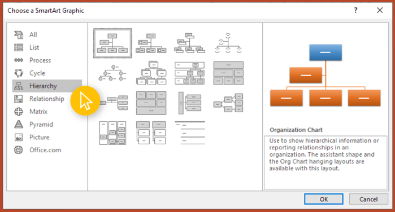The image size is (395, 212).
Task: Select the Architecture Layout thumbnail
Action: 151,103
